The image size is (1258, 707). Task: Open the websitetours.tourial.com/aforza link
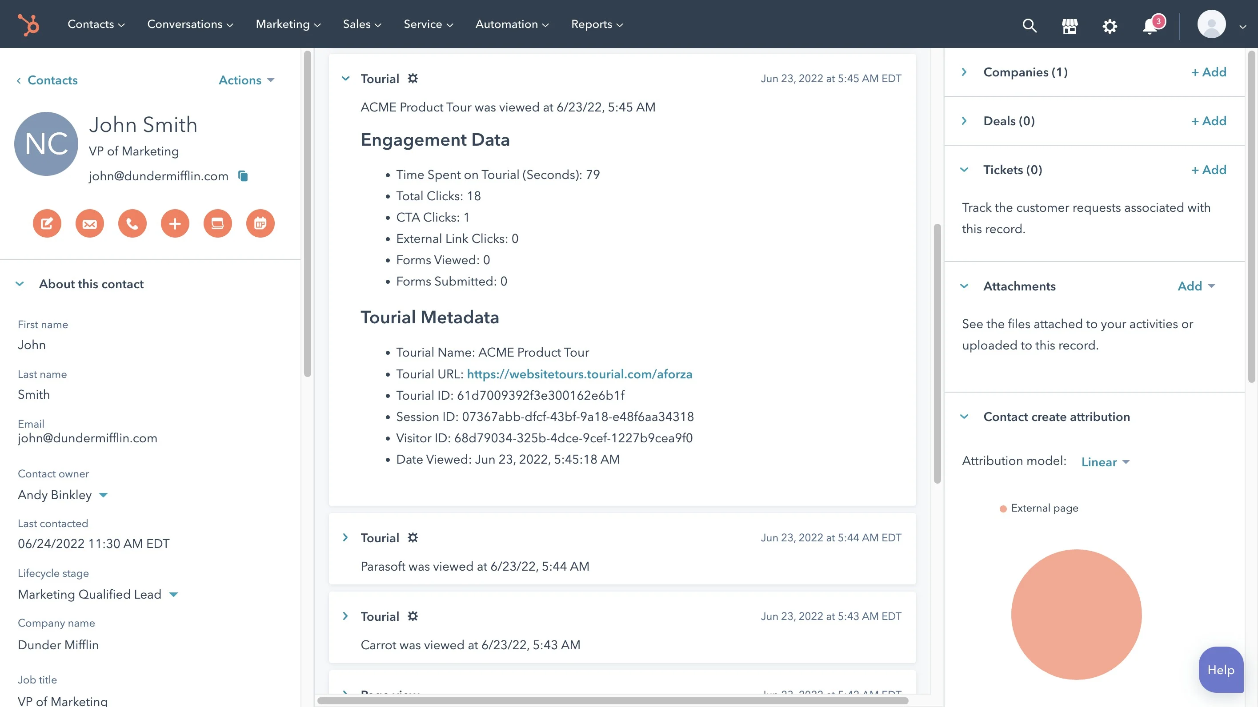[580, 374]
